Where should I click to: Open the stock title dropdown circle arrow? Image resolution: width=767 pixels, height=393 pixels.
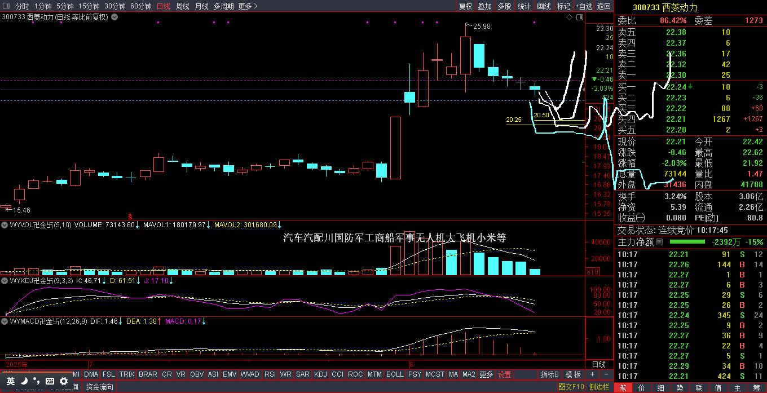pyautogui.click(x=114, y=17)
